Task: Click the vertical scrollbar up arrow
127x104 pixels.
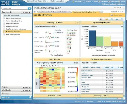Action: tap(124, 22)
